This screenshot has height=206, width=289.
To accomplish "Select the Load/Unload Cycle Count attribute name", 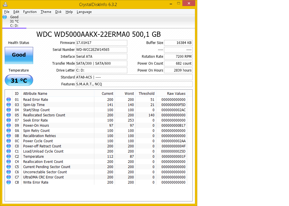I will point(43,151).
